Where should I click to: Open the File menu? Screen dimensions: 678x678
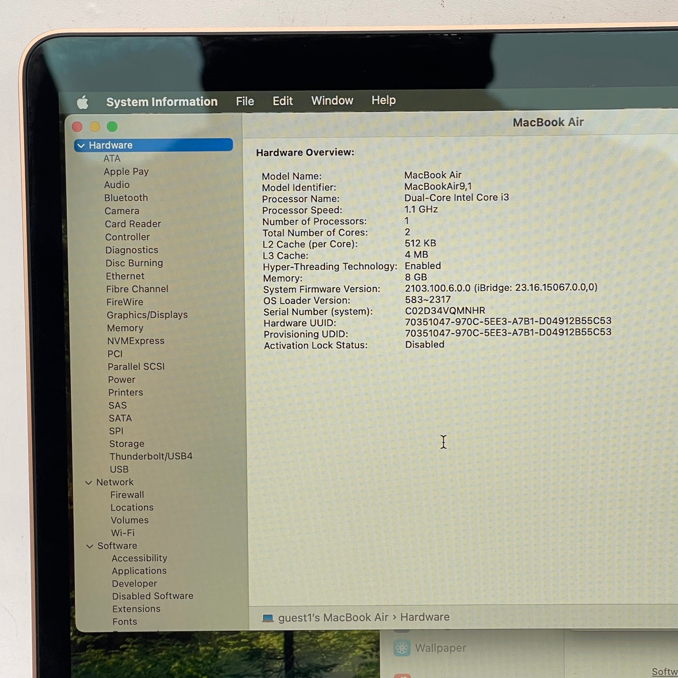coord(245,101)
